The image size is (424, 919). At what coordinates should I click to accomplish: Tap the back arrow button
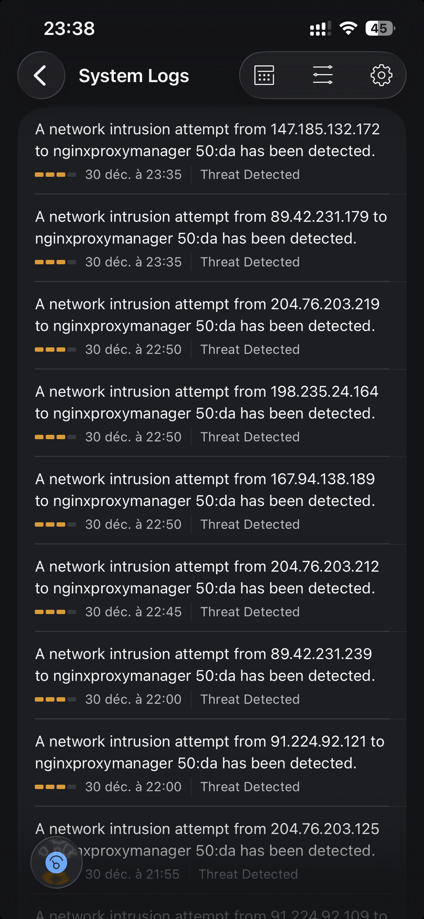point(41,75)
